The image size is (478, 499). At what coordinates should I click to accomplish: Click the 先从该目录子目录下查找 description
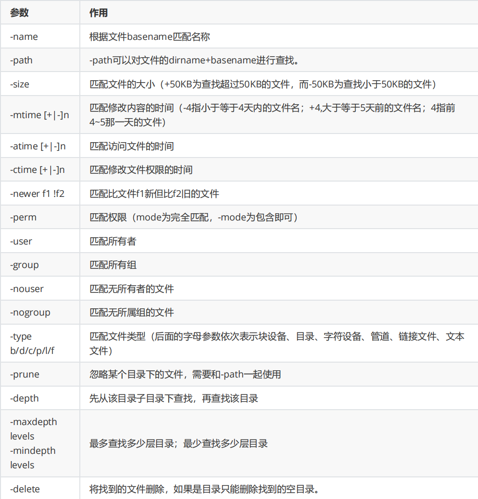[174, 398]
